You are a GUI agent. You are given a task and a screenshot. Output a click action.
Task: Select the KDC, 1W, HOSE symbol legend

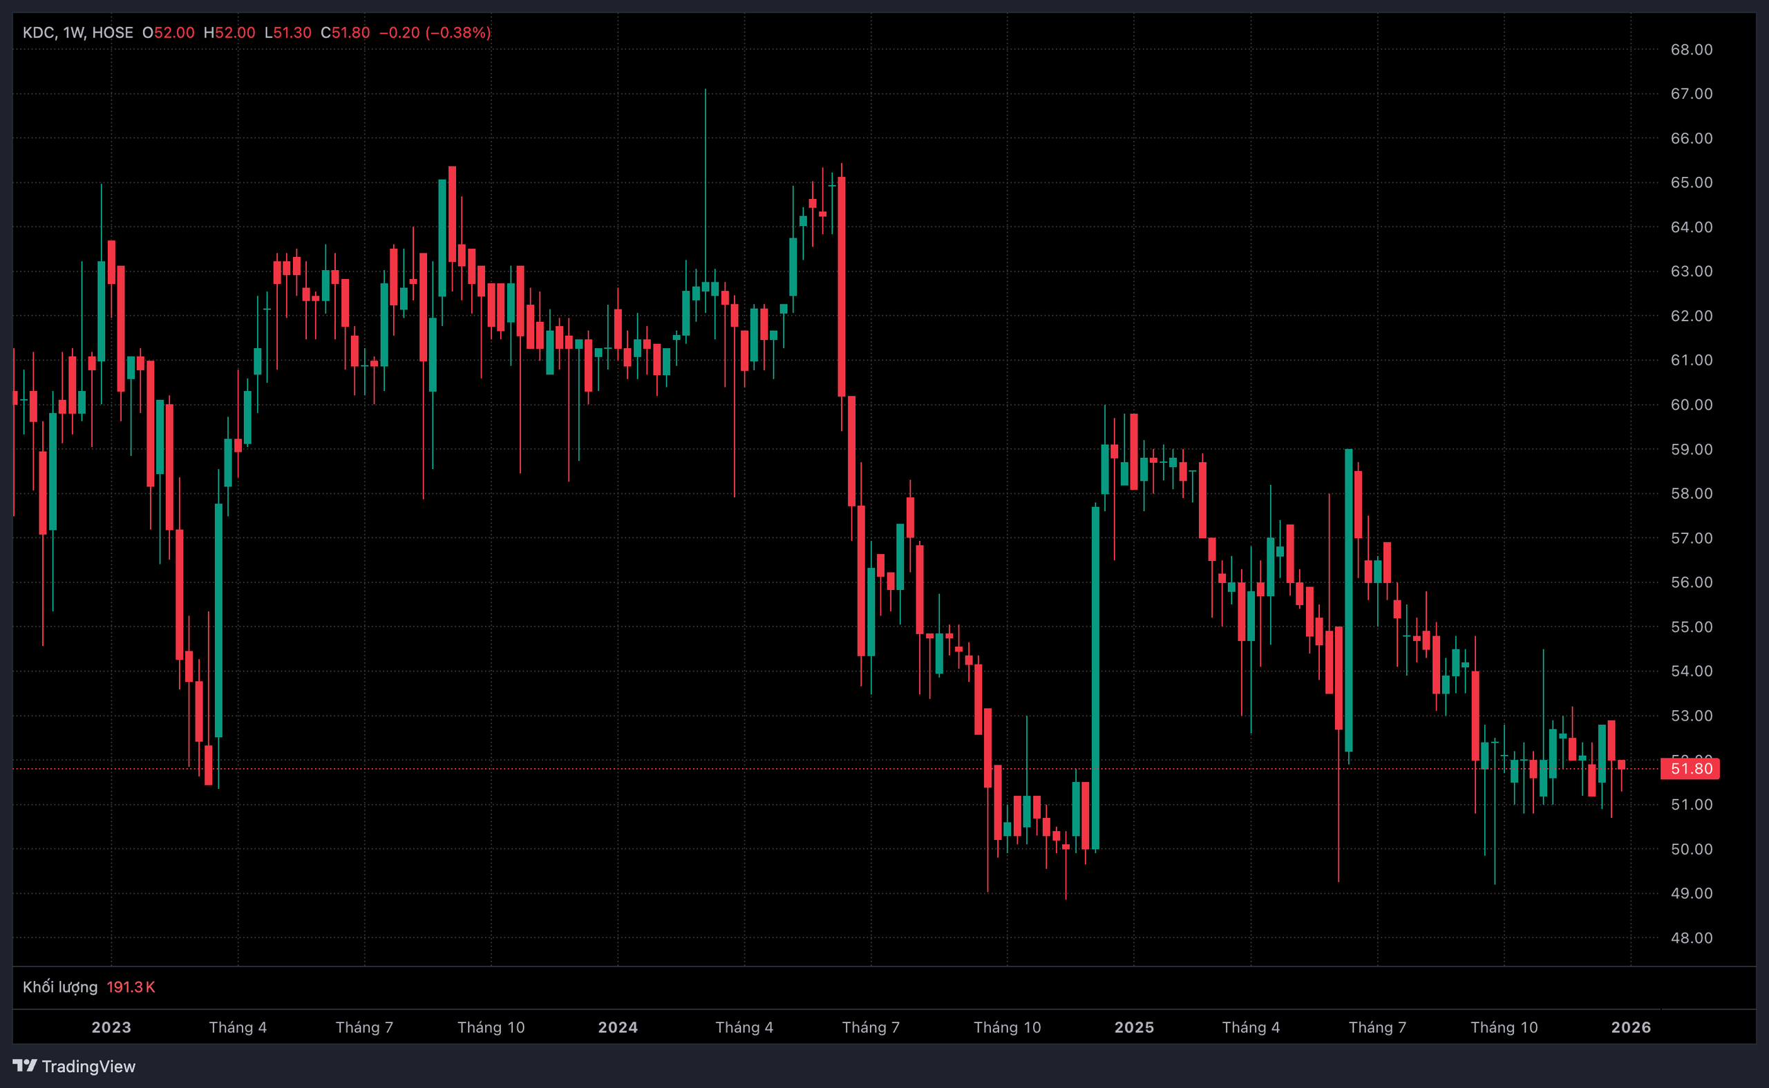pos(77,32)
